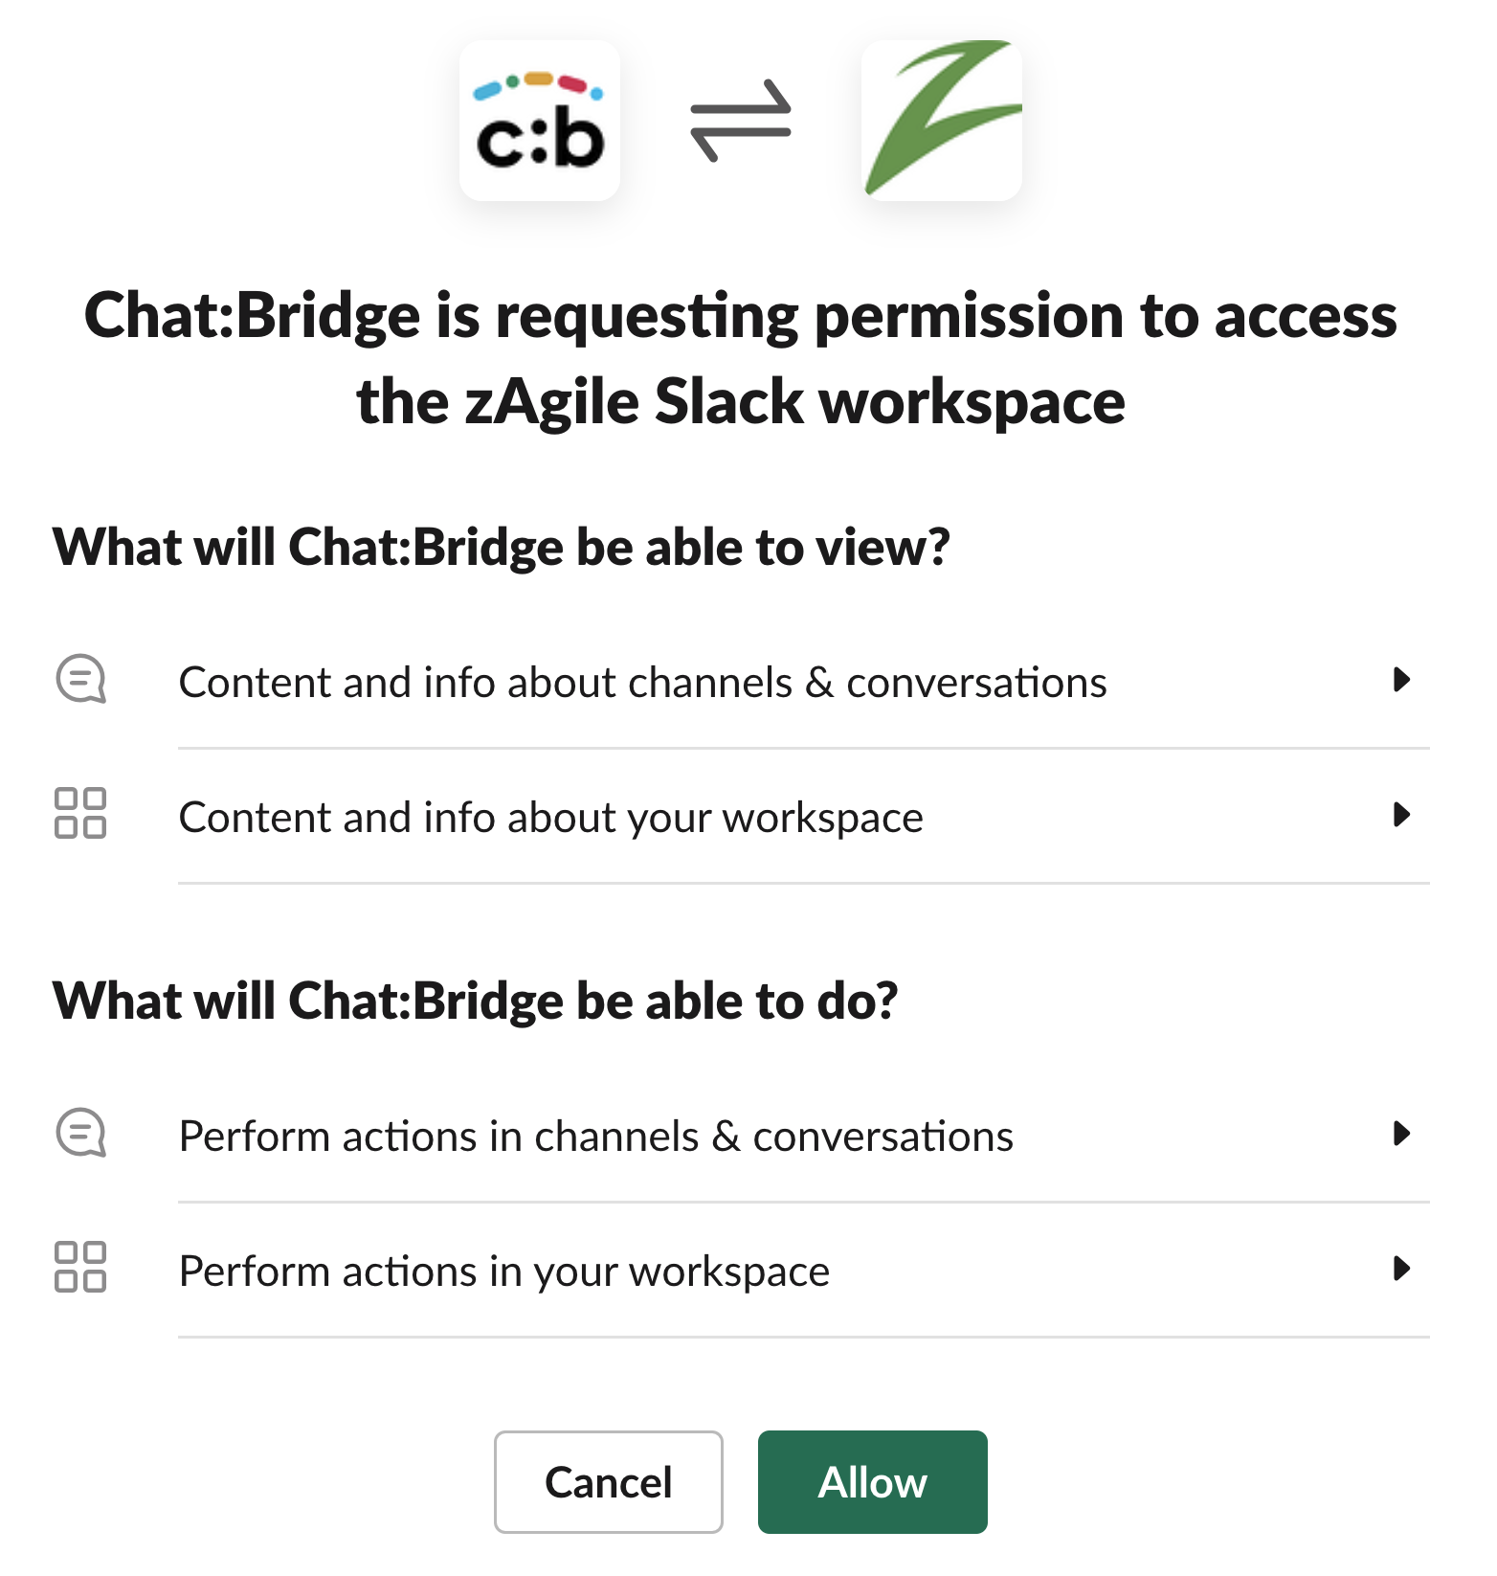
Task: Click "What will Chat:Bridge be able to view?" heading
Action: click(x=501, y=547)
